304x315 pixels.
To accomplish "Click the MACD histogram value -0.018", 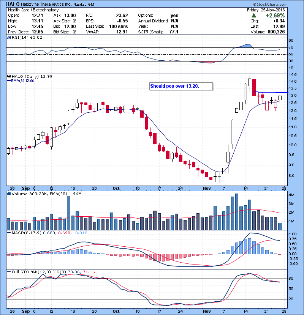I will [x=80, y=233].
